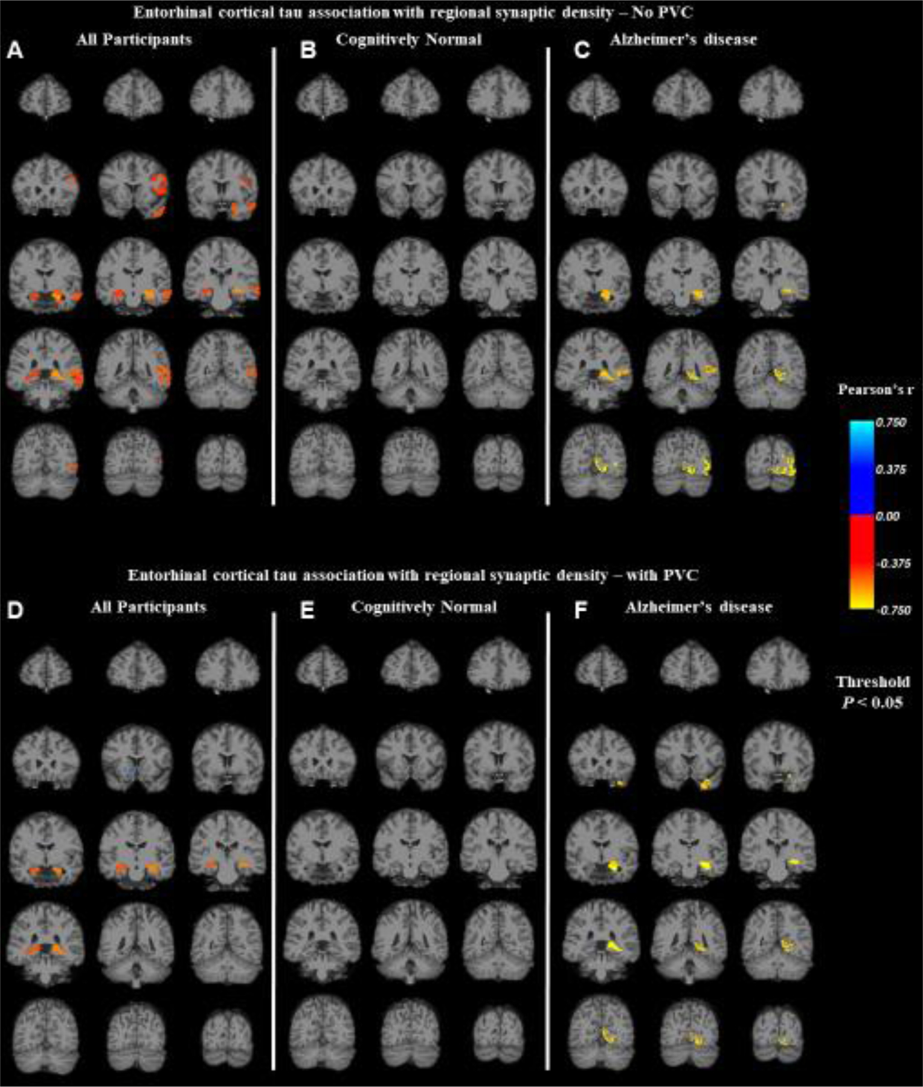Click the panel letter A label
The image size is (923, 1087).
tap(14, 51)
